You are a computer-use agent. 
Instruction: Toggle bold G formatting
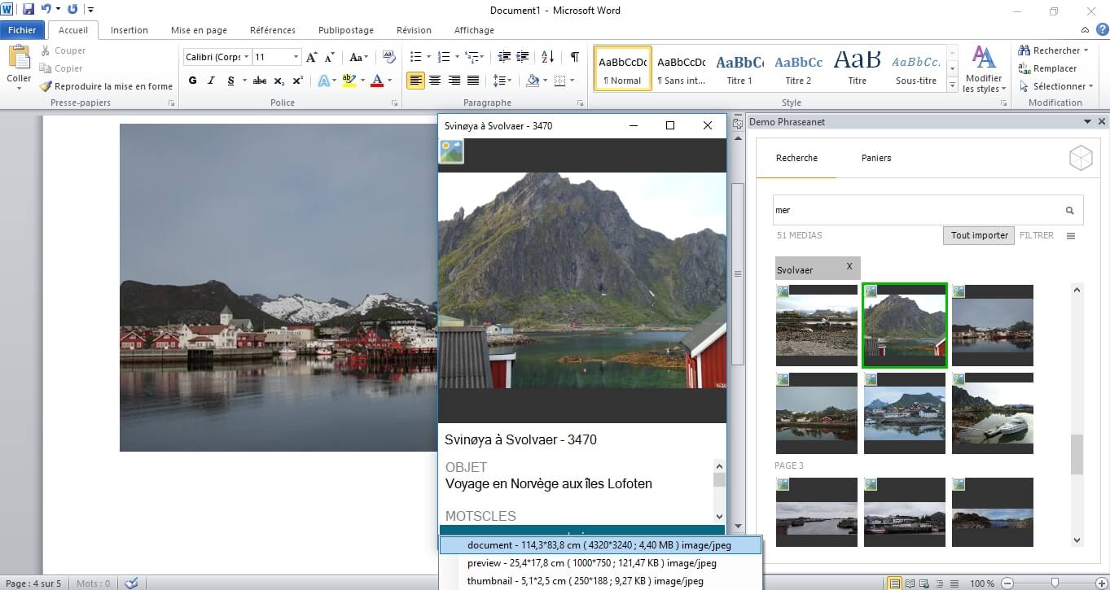click(x=193, y=81)
